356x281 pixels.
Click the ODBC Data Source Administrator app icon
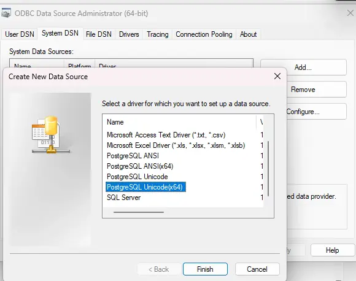point(6,13)
